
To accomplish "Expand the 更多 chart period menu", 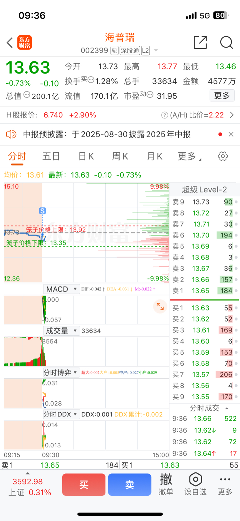I will click(189, 156).
